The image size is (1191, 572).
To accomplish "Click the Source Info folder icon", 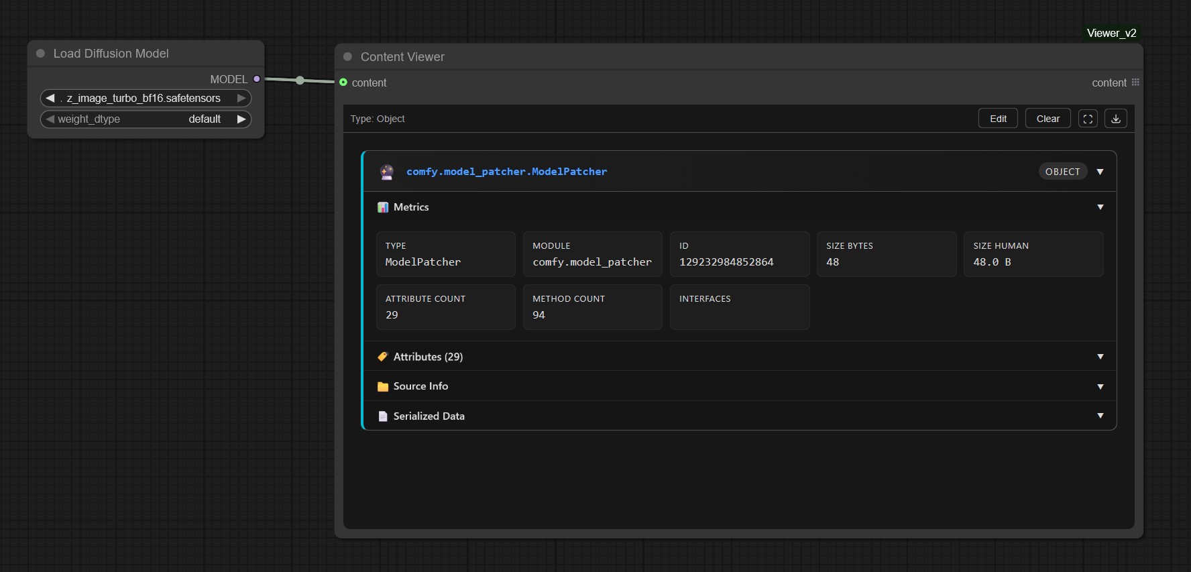I will [x=383, y=386].
